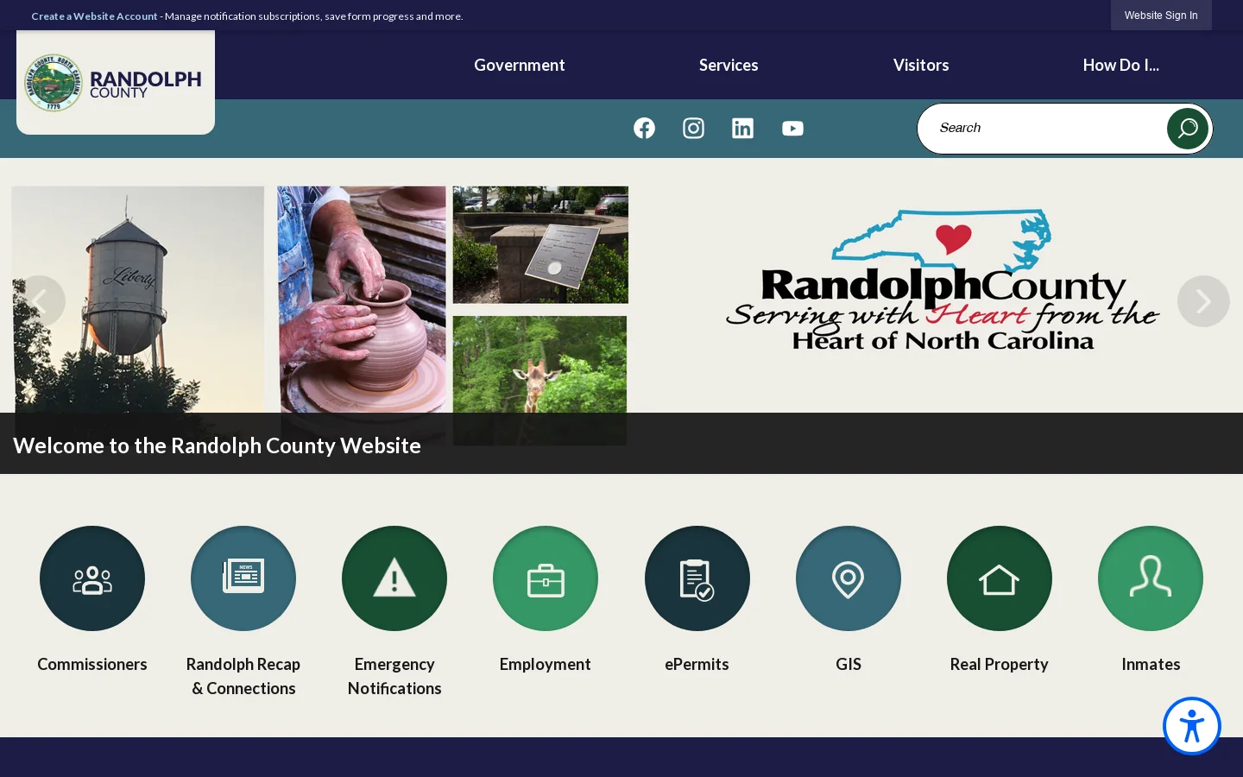
Task: Click the Commissioners people icon
Action: click(x=92, y=578)
